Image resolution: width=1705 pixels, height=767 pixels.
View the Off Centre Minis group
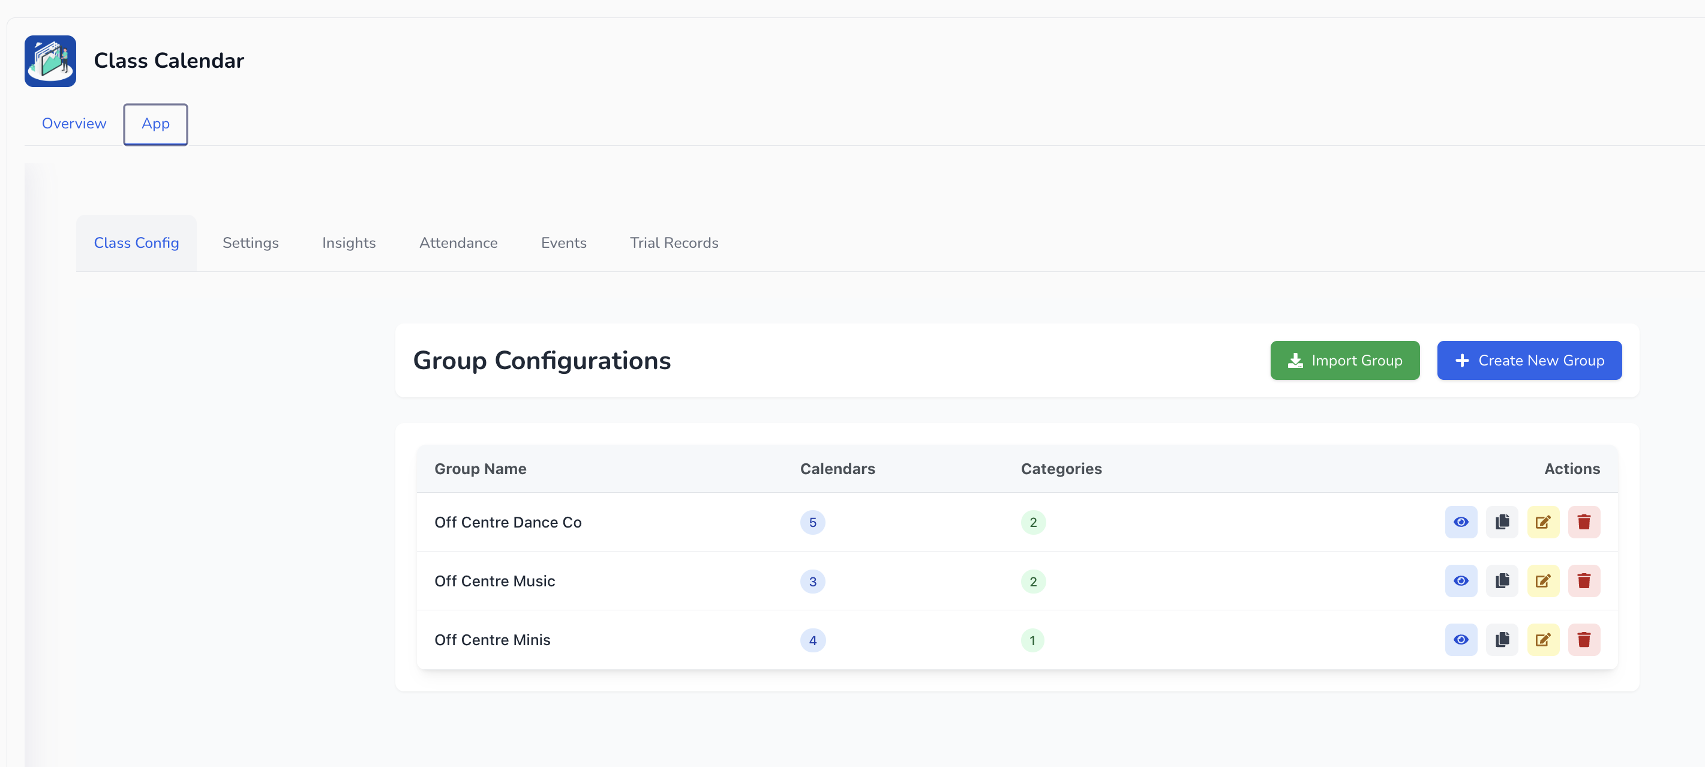point(1461,640)
